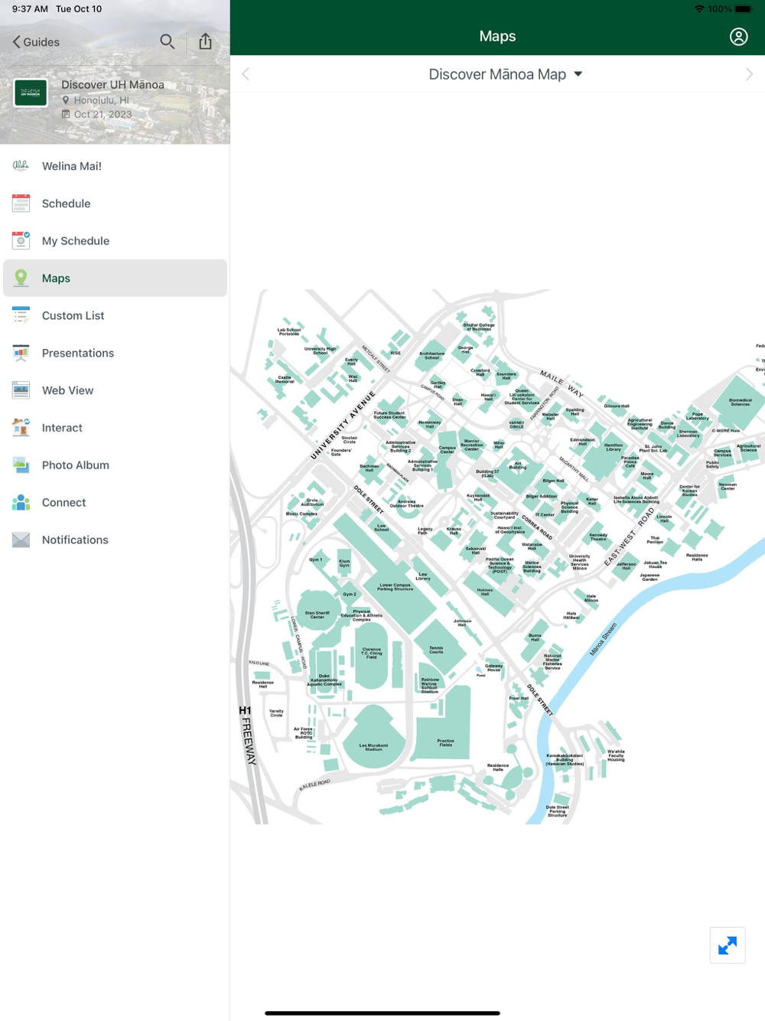Image resolution: width=765 pixels, height=1021 pixels.
Task: Tap Architecture School on the map
Action: pyautogui.click(x=431, y=355)
